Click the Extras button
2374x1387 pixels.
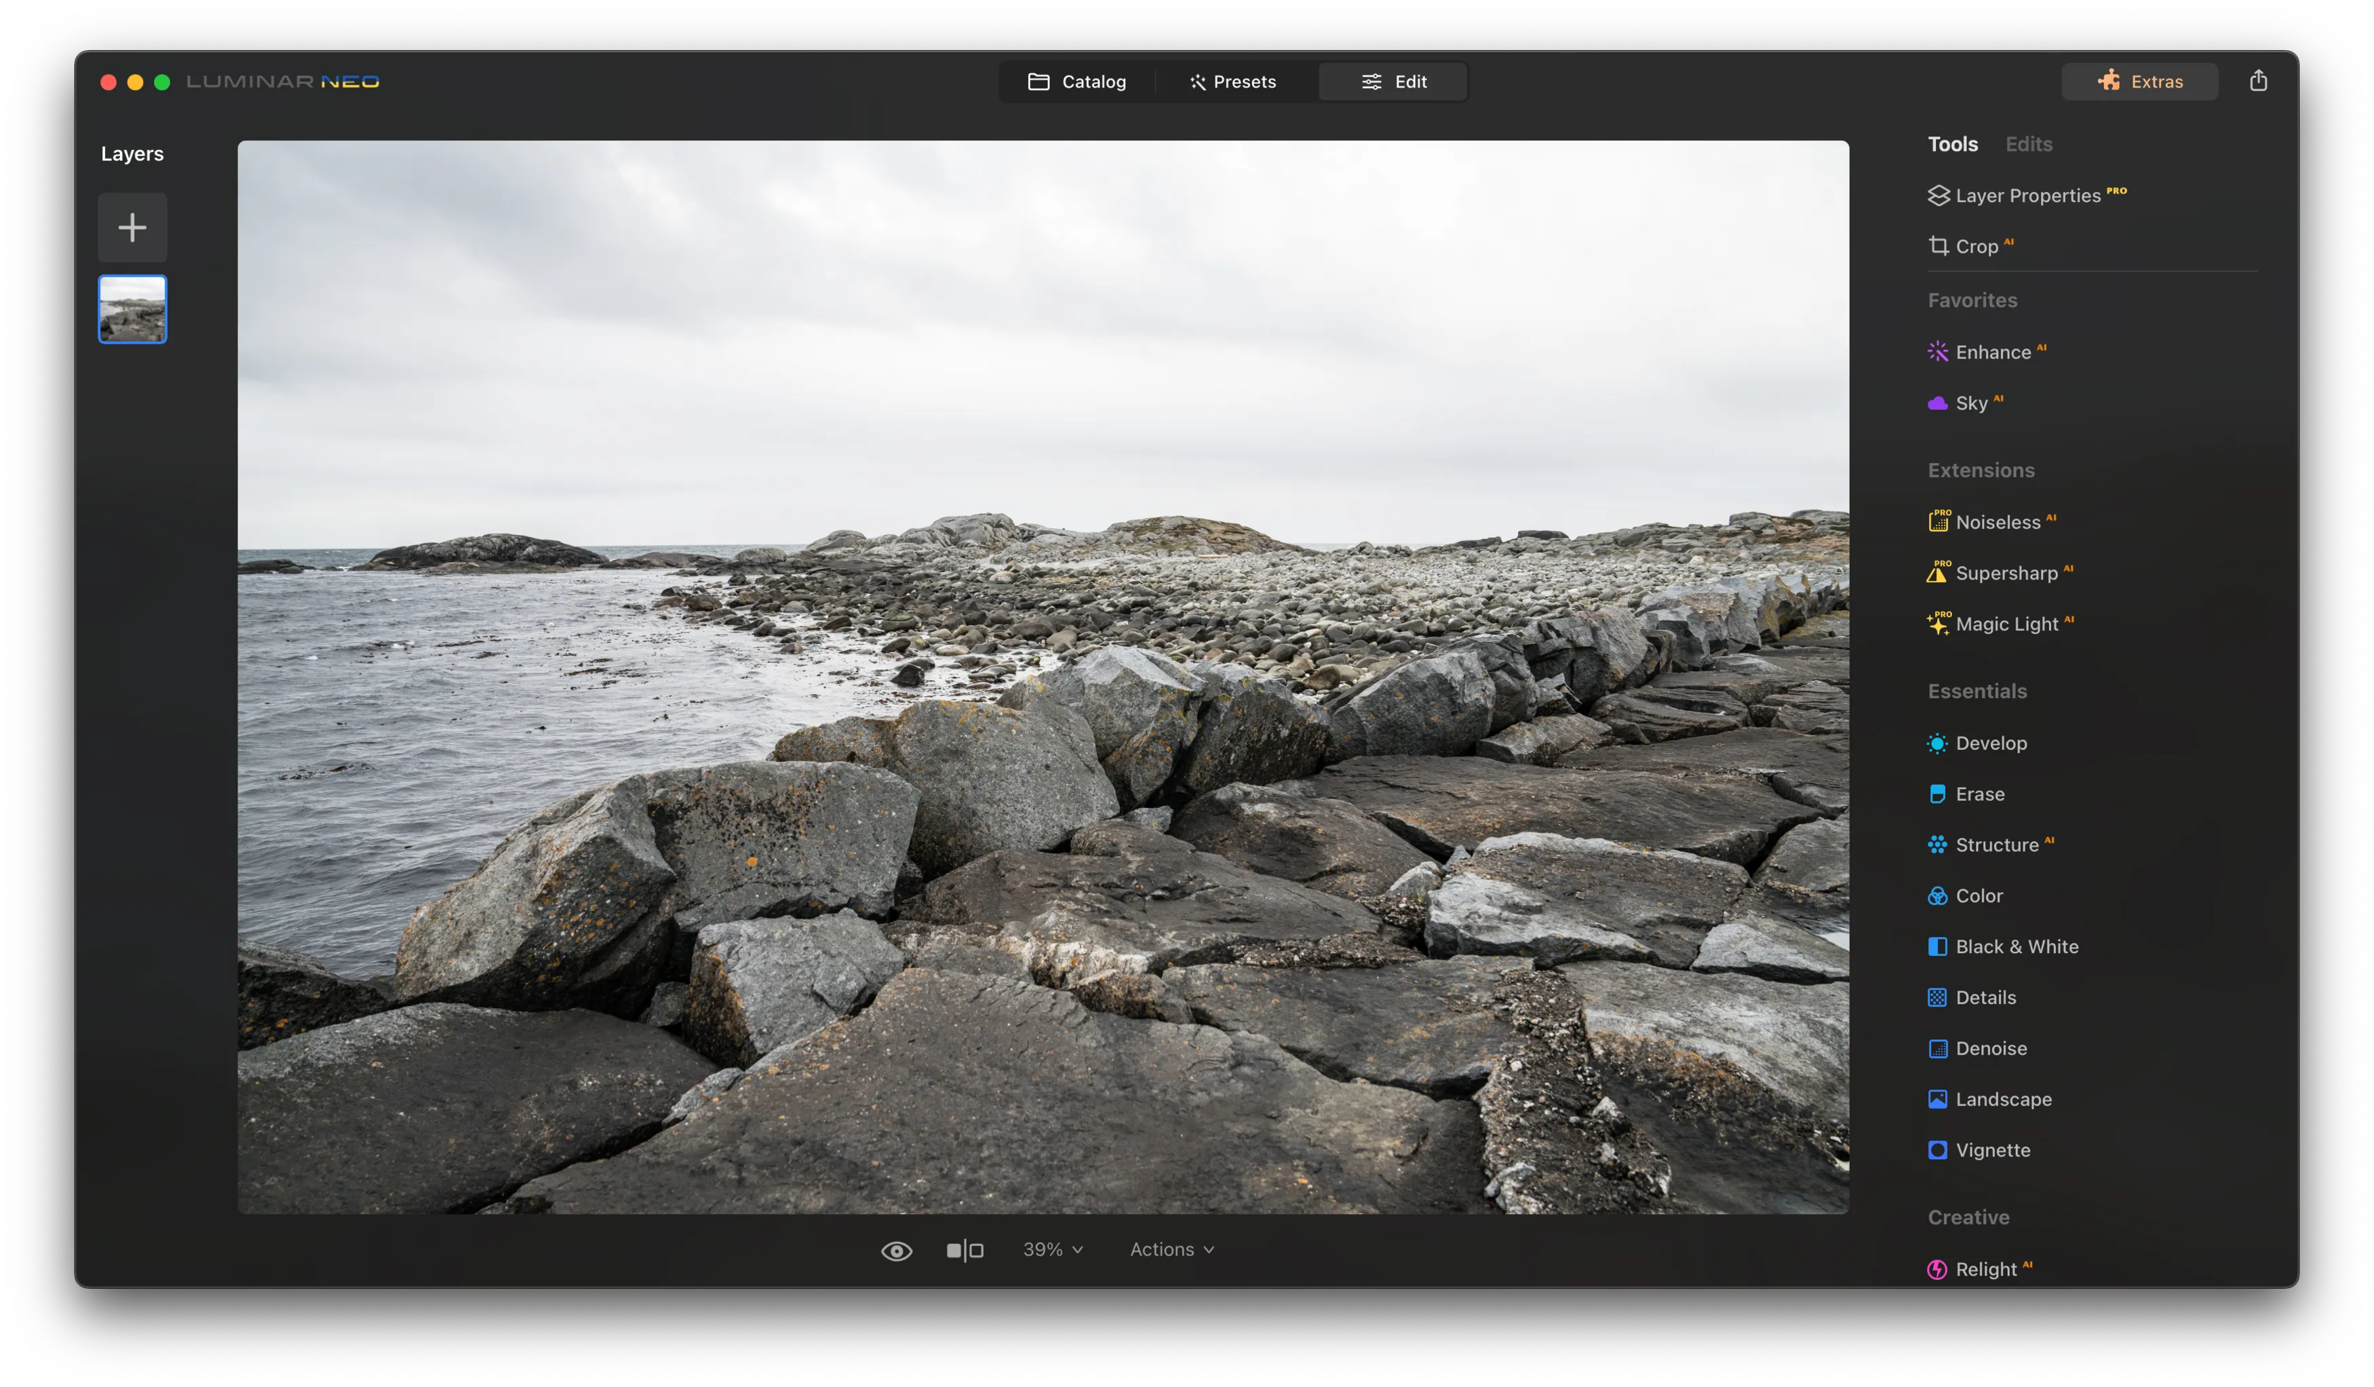pos(2139,82)
